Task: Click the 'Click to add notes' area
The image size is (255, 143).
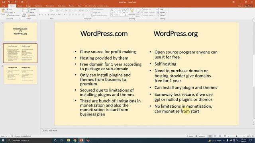Action: coord(49,130)
